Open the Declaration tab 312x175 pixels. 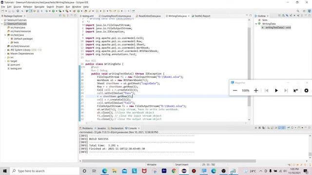coord(116,128)
